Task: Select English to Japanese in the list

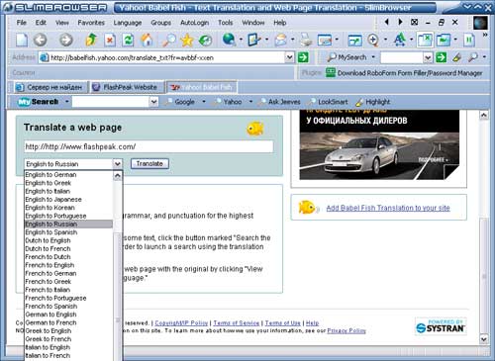Action: 68,200
